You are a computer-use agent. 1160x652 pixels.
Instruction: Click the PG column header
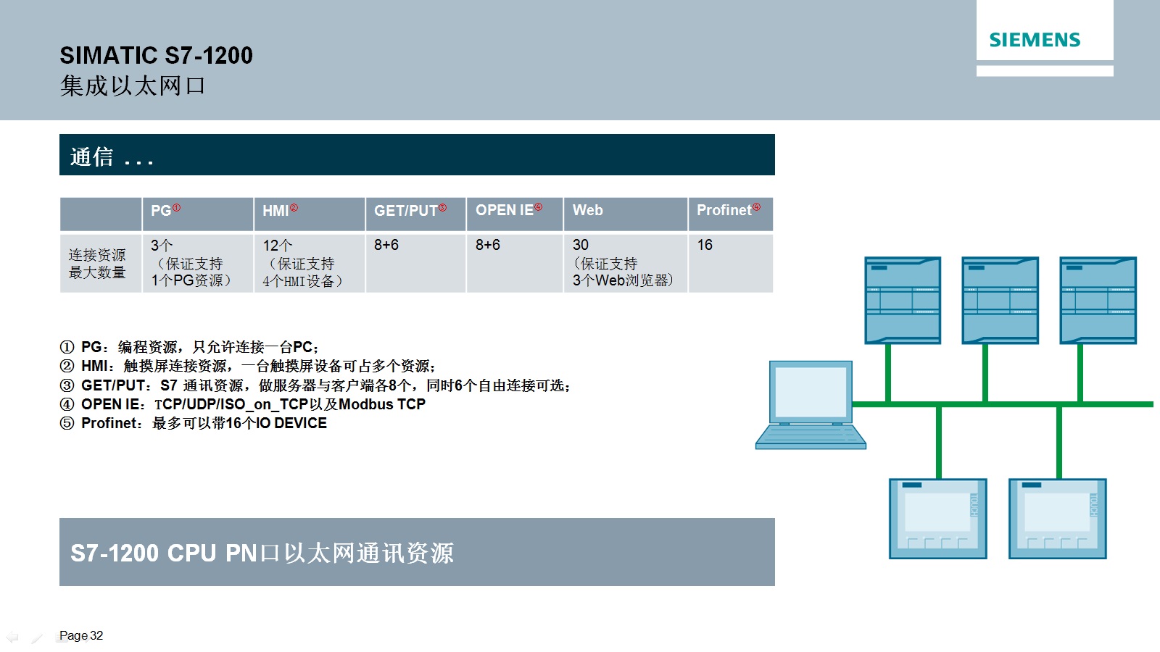coord(198,214)
